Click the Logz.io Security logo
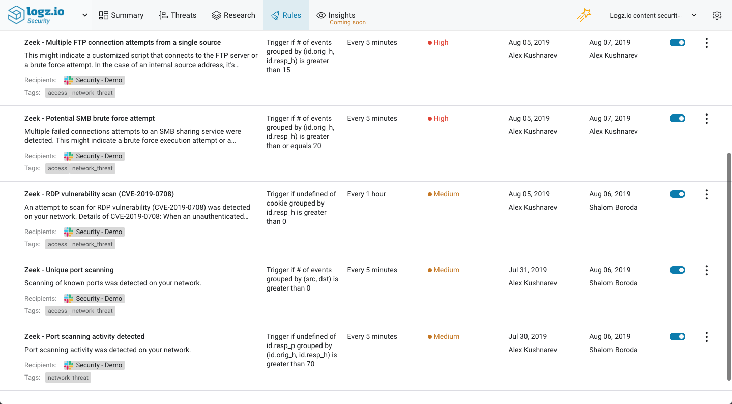The height and width of the screenshot is (404, 732). coord(37,15)
